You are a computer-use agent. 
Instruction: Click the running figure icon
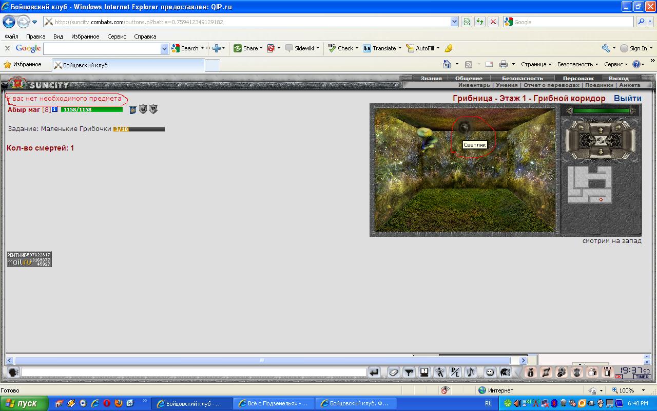(x=440, y=372)
